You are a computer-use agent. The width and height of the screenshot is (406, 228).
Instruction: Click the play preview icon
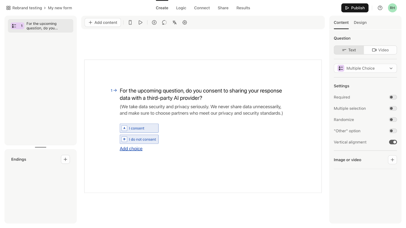[140, 22]
